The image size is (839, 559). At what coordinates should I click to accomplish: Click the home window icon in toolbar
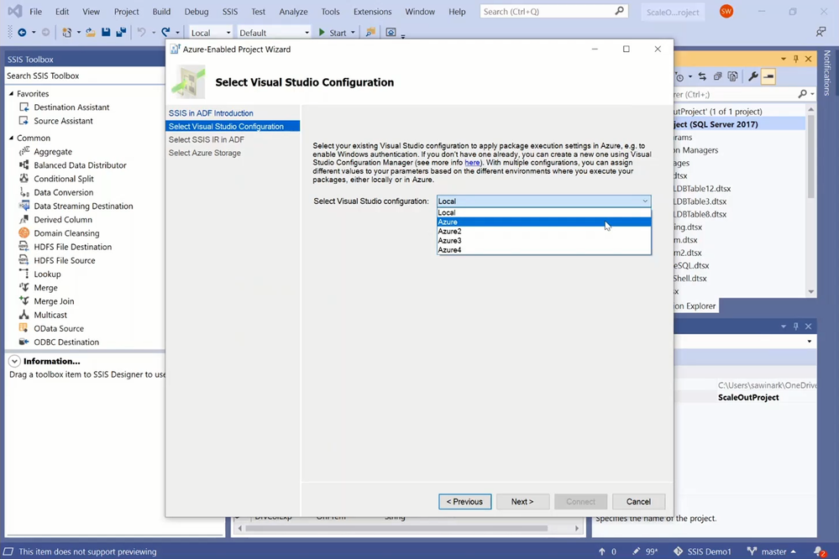click(x=391, y=33)
